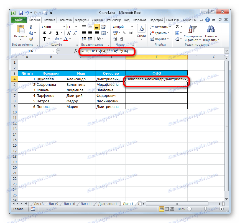Open the Файл tab
The height and width of the screenshot is (223, 240).
coord(19,20)
